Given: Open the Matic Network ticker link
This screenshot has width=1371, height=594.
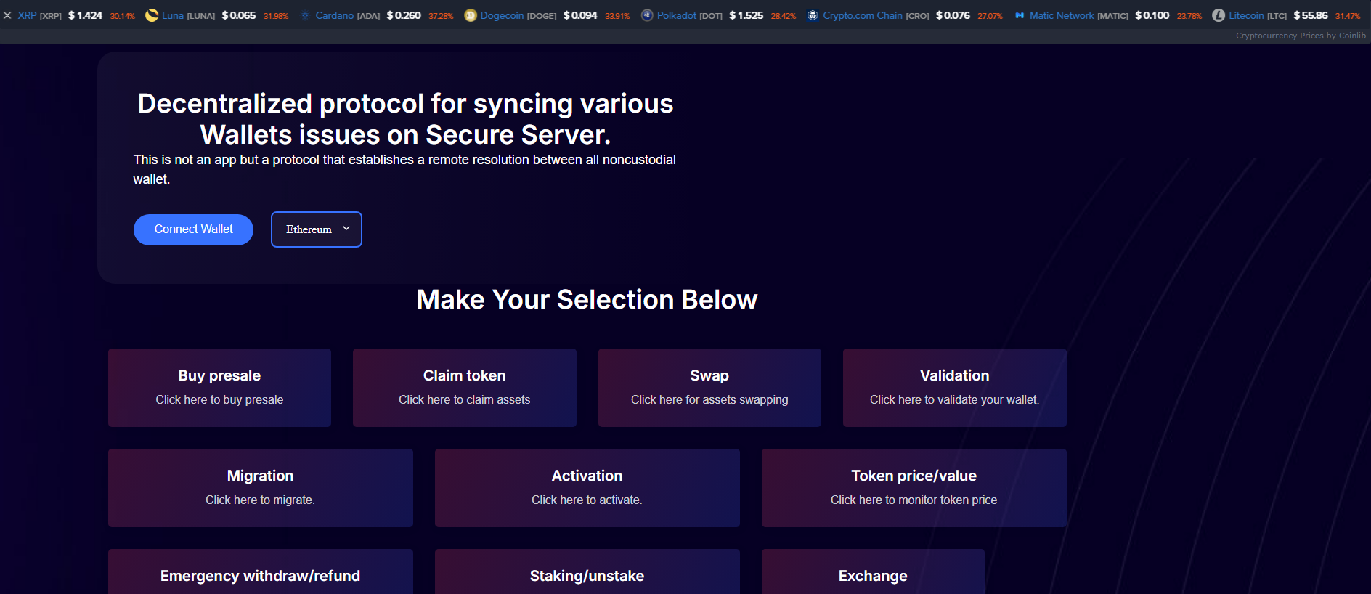Looking at the screenshot, I should [1078, 15].
